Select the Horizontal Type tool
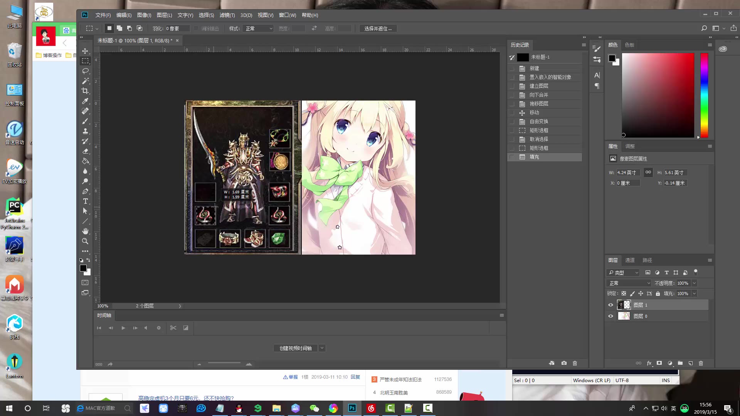Screen dimensions: 740x416 (85, 201)
